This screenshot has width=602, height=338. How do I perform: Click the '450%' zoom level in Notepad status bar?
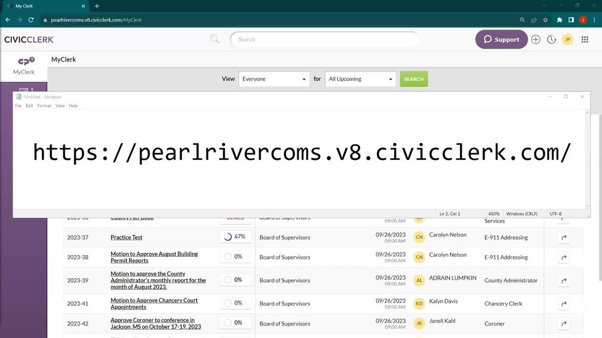(x=494, y=214)
